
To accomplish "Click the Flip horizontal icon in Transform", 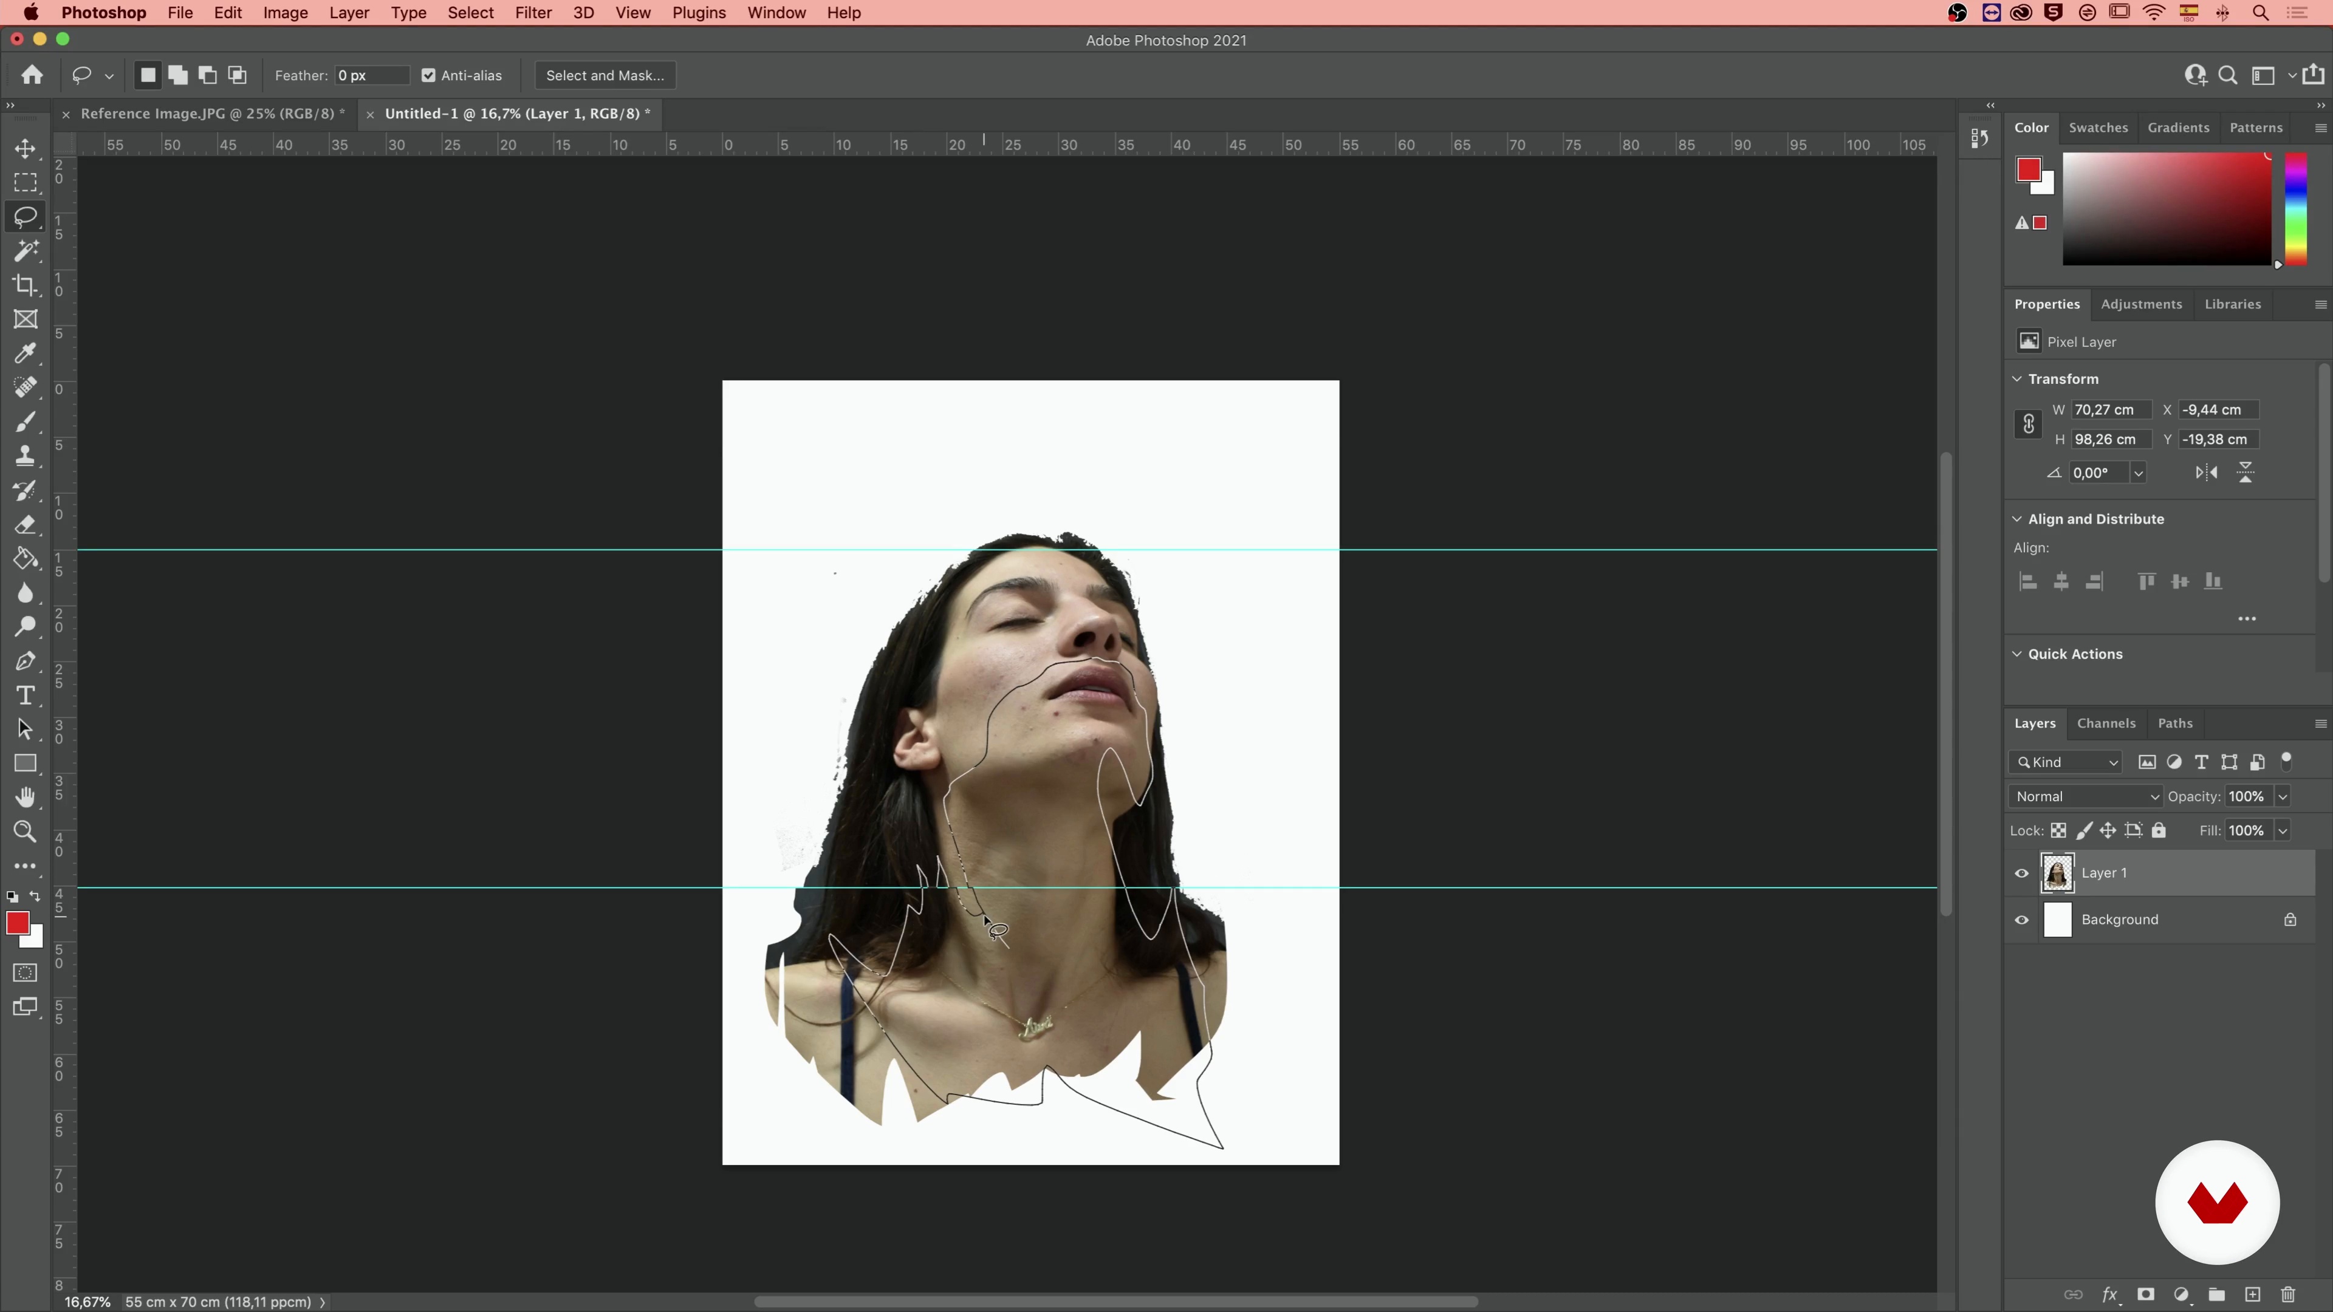I will tap(2207, 473).
